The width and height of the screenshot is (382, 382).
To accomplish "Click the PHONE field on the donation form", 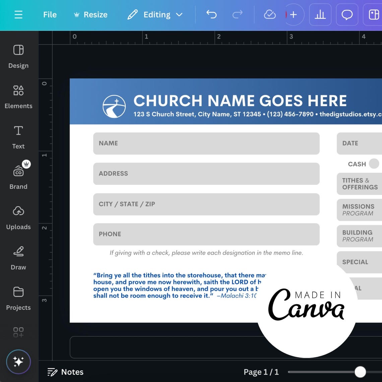I will click(206, 234).
